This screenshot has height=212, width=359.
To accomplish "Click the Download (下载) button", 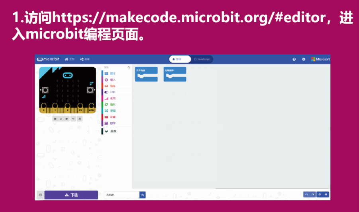I will [x=71, y=195].
